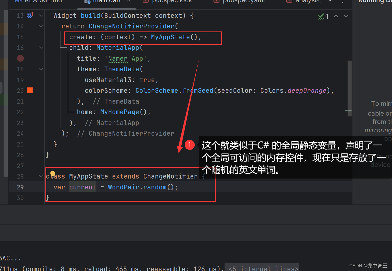
Task: Expand the '<5 internal lines>' folded console text
Action: [262, 268]
